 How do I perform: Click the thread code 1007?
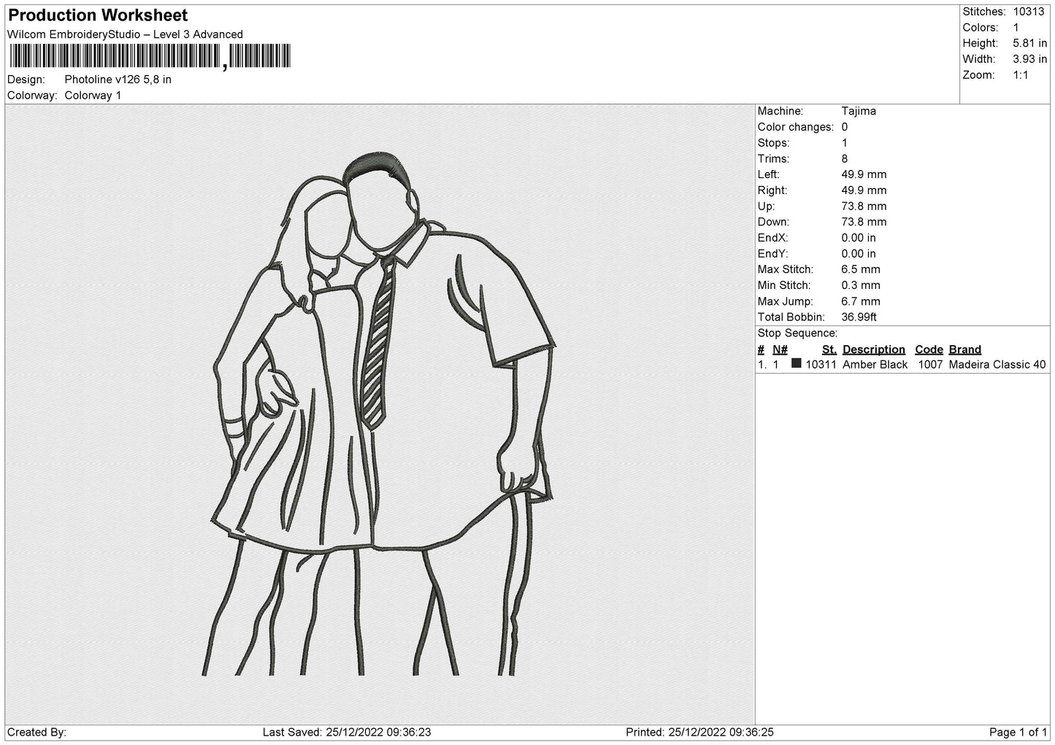[x=930, y=364]
